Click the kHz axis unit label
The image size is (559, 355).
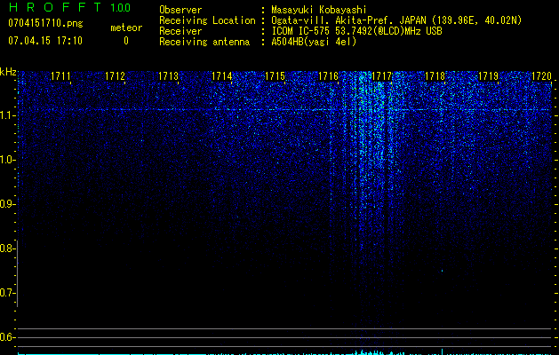[8, 72]
